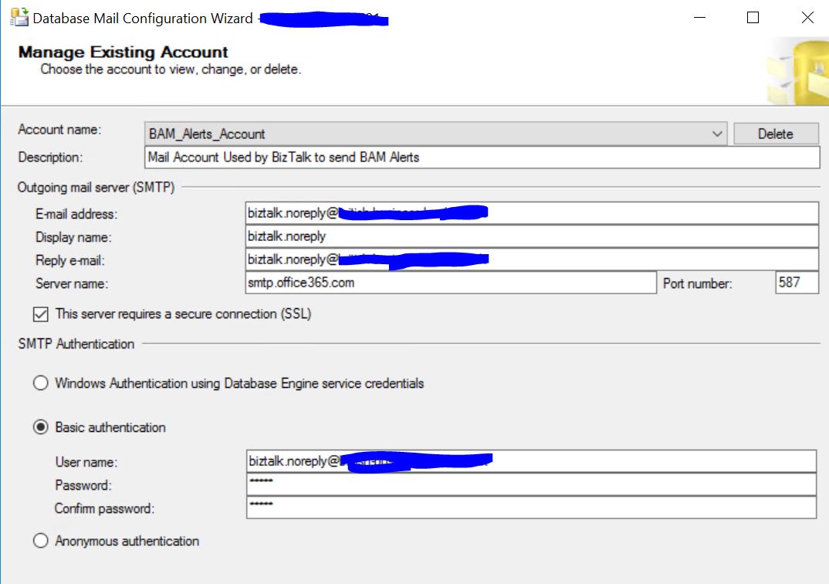
Task: Select the Basic authentication radio button
Action: pyautogui.click(x=41, y=427)
